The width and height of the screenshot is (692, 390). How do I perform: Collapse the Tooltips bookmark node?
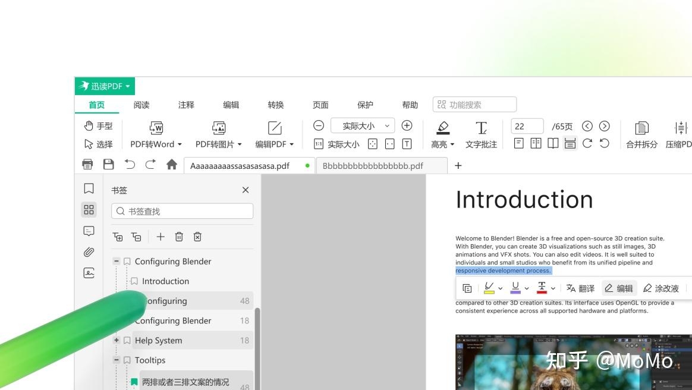coord(116,360)
